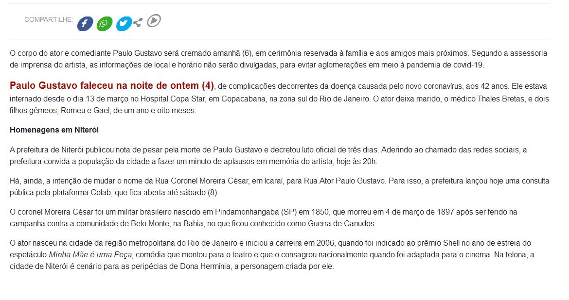Open the red link 'Paulo Gustavo faleceu na noite de ontem'
The width and height of the screenshot is (569, 300).
pos(112,86)
